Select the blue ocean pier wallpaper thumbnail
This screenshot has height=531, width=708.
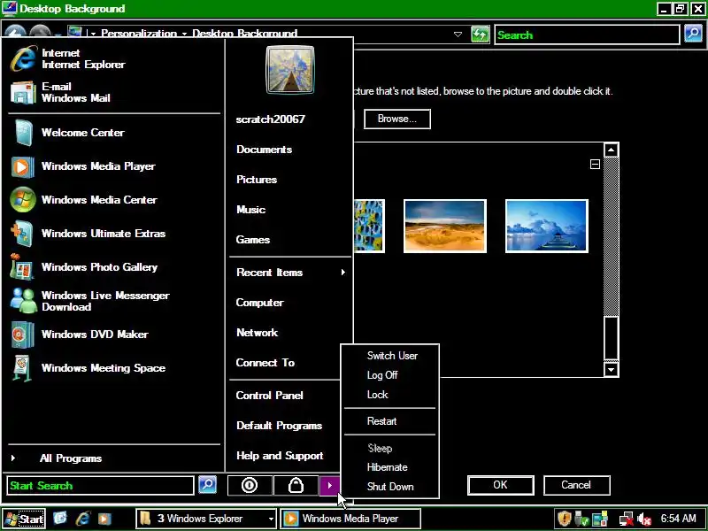tap(546, 226)
